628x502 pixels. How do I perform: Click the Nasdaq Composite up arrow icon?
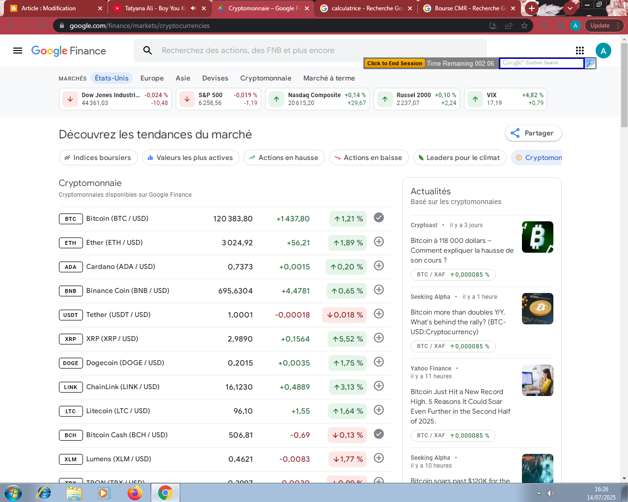tap(276, 99)
